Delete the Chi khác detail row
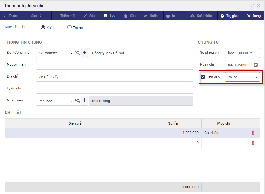 (x=253, y=133)
